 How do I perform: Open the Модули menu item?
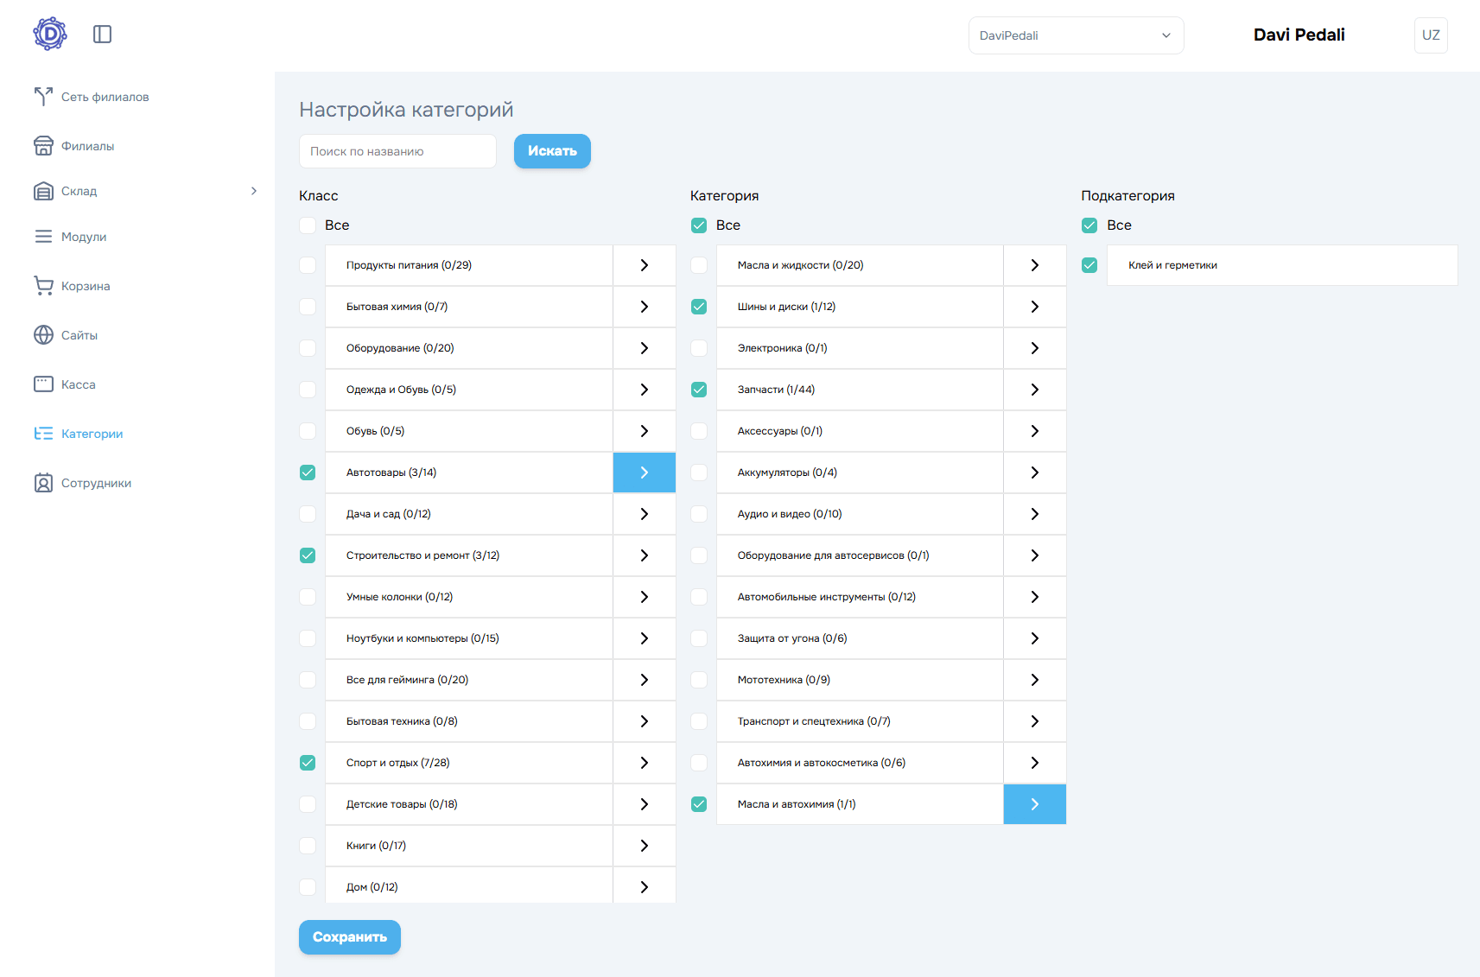click(84, 237)
